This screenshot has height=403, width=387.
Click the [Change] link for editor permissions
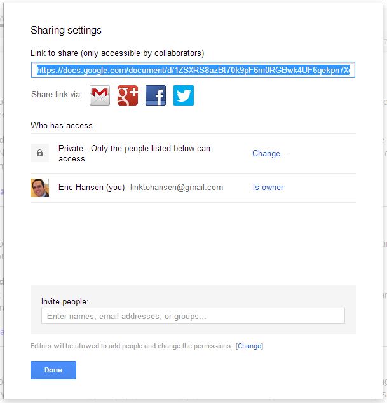coord(250,346)
